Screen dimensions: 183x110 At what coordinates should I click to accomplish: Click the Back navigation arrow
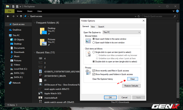[8, 16]
